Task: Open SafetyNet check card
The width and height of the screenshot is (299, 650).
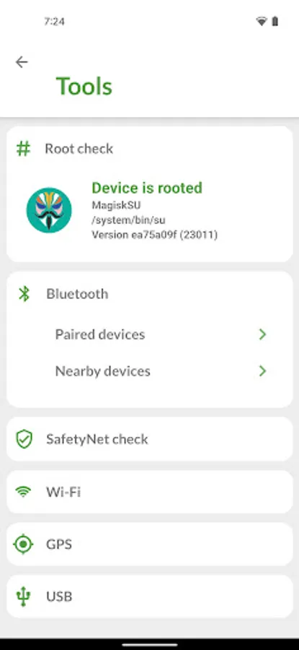Action: [x=149, y=439]
